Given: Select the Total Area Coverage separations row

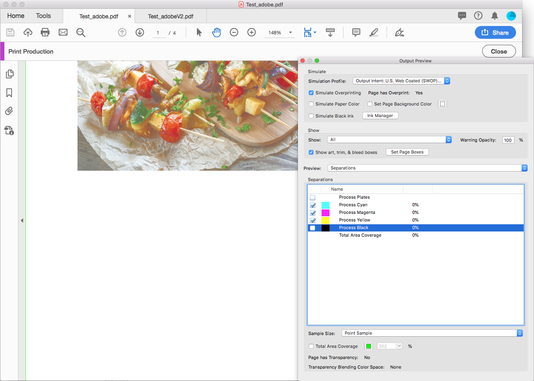Looking at the screenshot, I should tap(416, 235).
